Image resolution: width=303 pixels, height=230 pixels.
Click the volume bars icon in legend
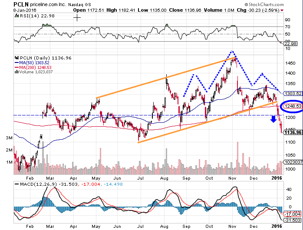pyautogui.click(x=17, y=72)
